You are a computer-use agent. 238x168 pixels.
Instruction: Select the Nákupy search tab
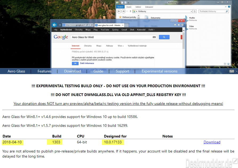coord(109,46)
